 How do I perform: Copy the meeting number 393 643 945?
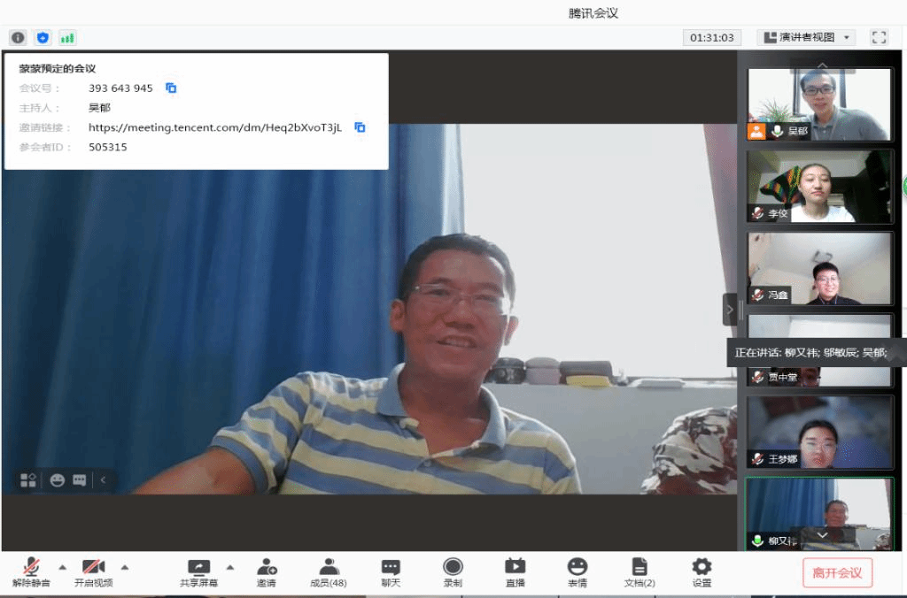point(172,88)
